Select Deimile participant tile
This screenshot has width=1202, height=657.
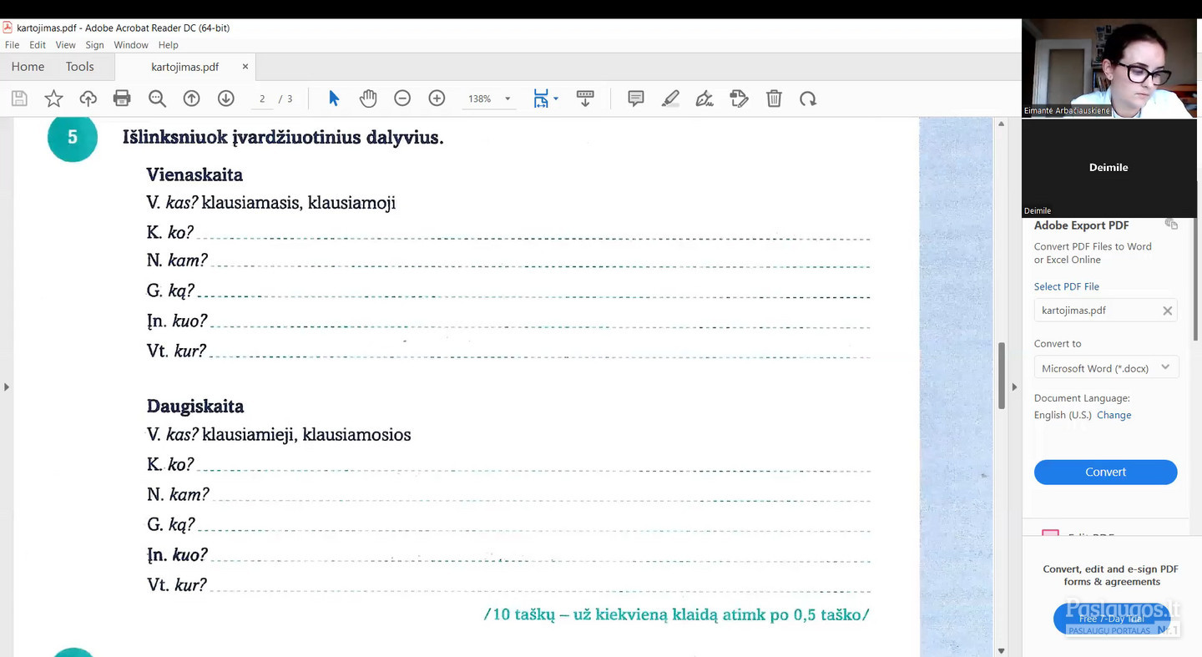1109,168
